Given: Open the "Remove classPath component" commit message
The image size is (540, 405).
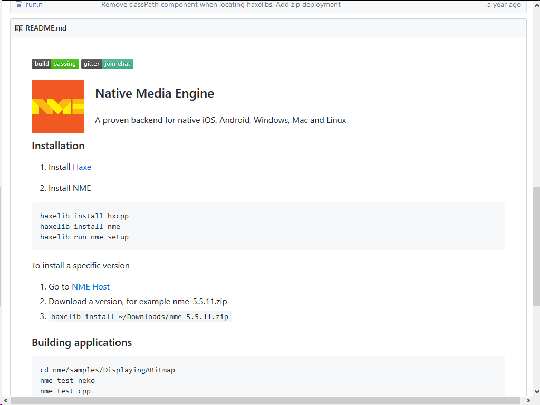Looking at the screenshot, I should click(x=220, y=5).
